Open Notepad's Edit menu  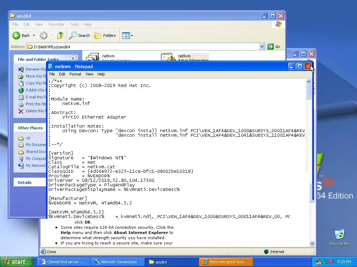62,74
